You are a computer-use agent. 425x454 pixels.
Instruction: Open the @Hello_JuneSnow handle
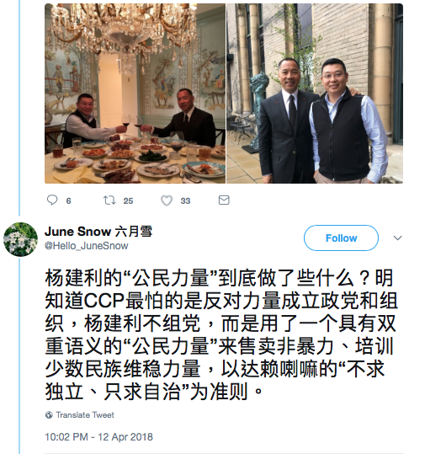[86, 246]
